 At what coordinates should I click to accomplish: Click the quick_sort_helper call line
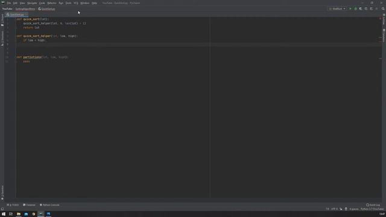pos(55,24)
